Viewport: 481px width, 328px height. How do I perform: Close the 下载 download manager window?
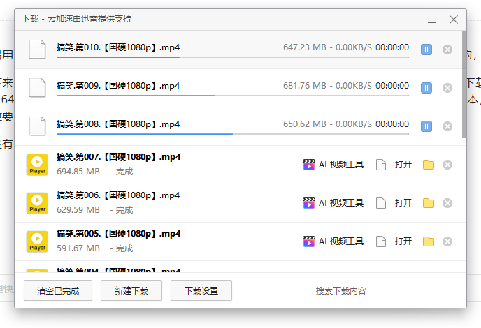454,20
